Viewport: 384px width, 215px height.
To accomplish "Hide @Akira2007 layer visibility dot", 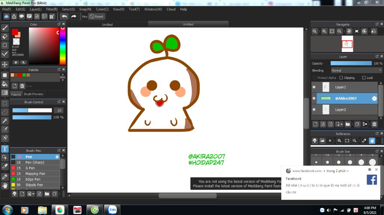I will click(x=314, y=98).
